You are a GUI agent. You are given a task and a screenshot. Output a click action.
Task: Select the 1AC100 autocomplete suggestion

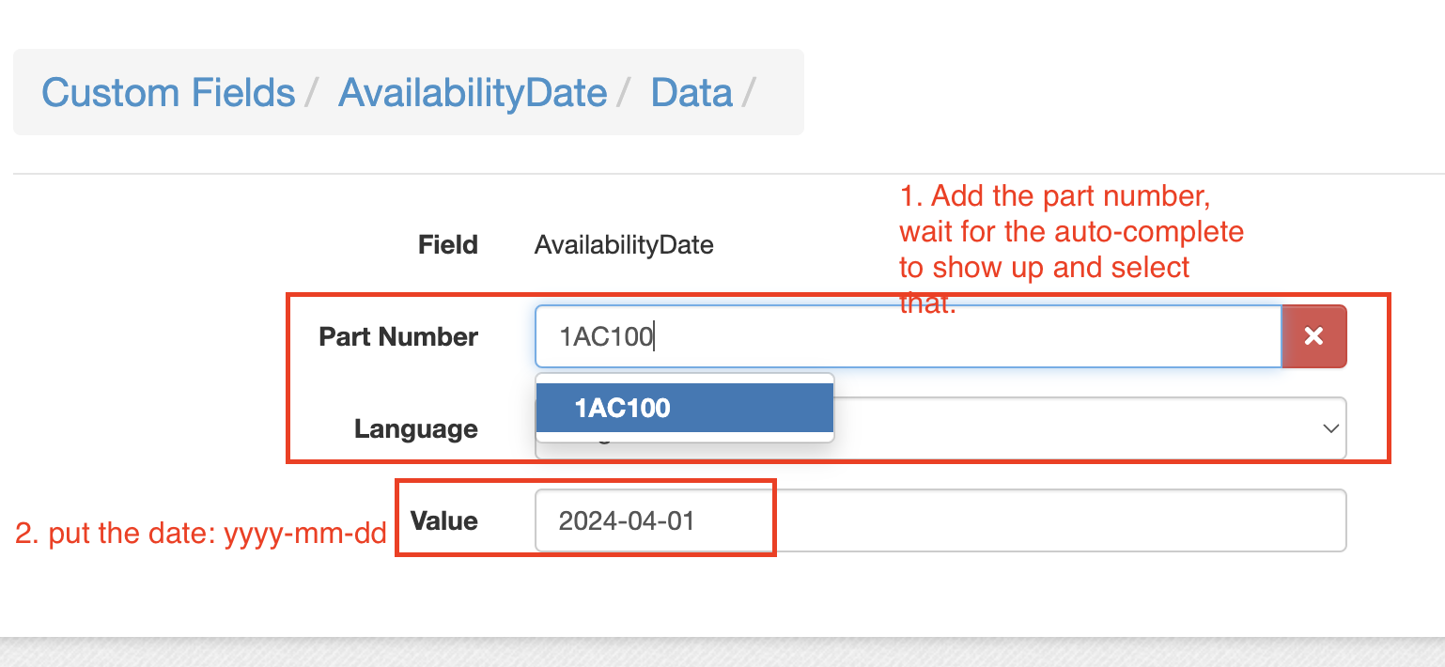point(684,408)
